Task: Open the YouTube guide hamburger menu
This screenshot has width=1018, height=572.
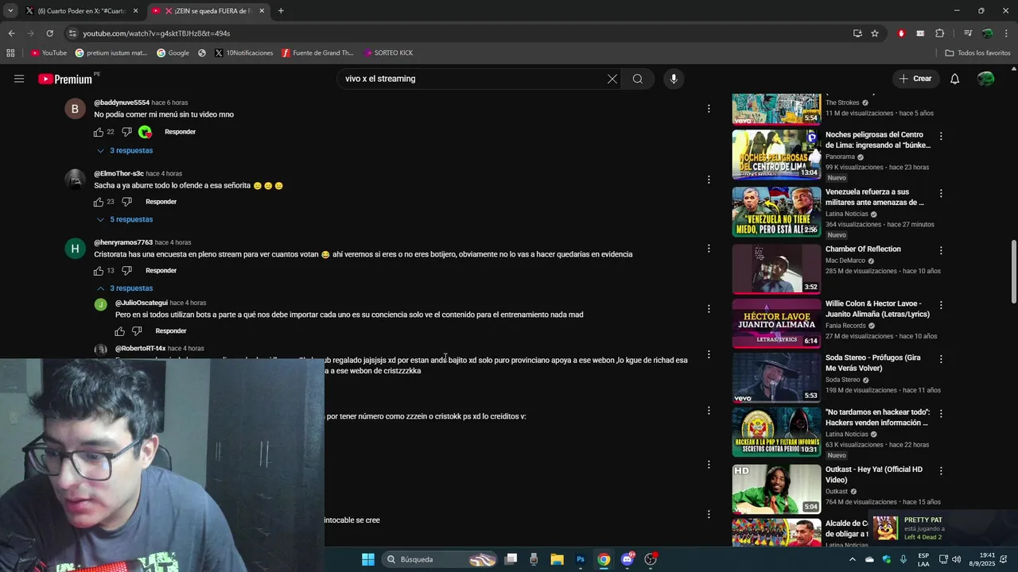Action: pyautogui.click(x=19, y=79)
